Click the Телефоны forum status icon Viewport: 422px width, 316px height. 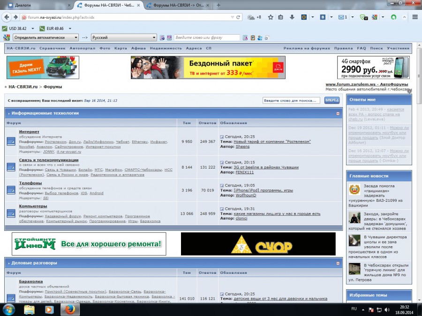11,190
